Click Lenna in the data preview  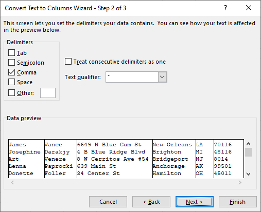(x=18, y=166)
